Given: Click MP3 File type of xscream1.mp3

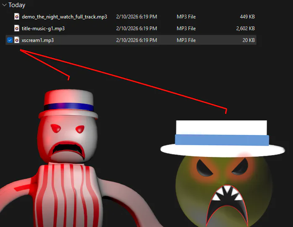Looking at the screenshot, I should (186, 40).
